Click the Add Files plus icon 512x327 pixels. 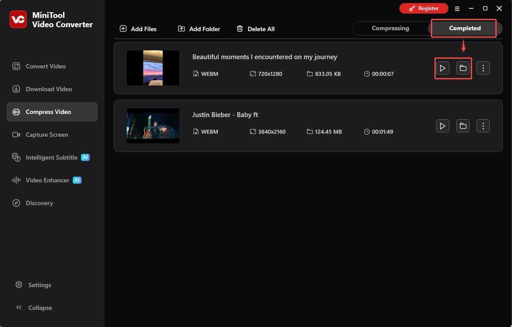(x=123, y=29)
